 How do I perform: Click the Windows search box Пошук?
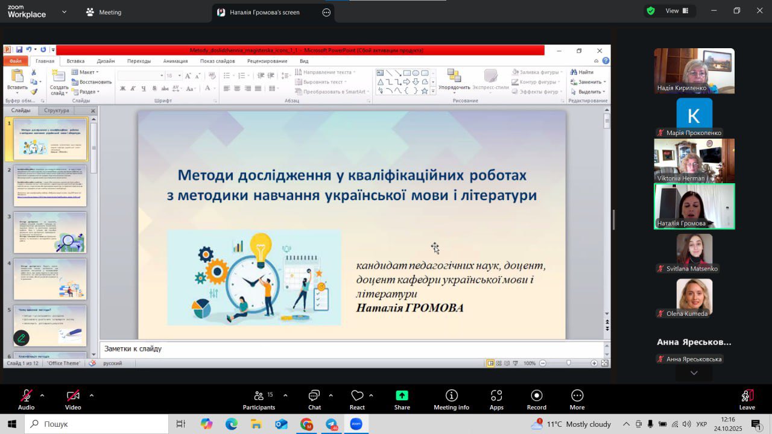pos(96,424)
